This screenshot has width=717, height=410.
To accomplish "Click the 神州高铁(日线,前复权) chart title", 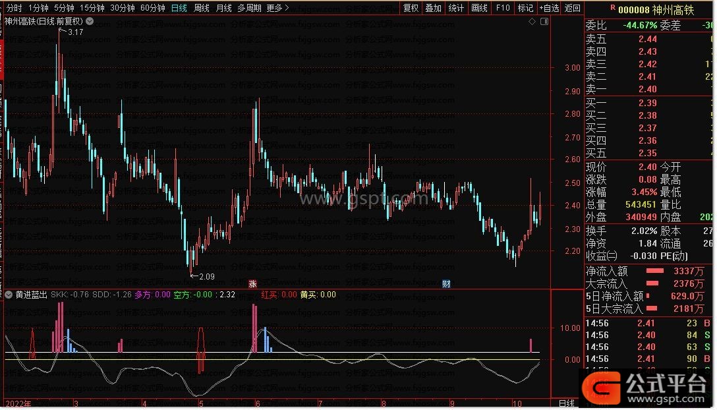I will (44, 21).
